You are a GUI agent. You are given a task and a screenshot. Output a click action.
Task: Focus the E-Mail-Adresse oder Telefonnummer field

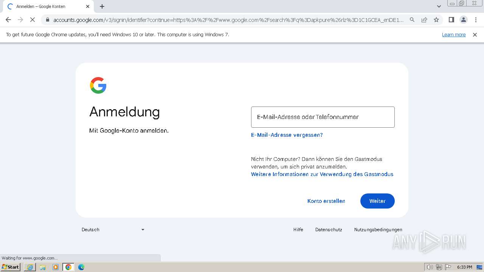point(323,117)
